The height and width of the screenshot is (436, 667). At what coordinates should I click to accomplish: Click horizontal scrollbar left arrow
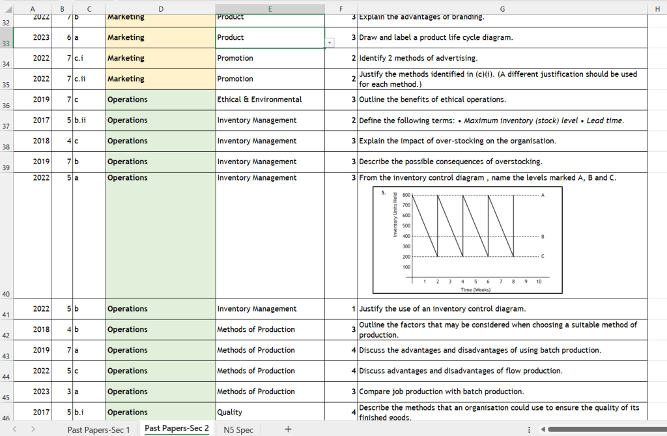coord(542,429)
